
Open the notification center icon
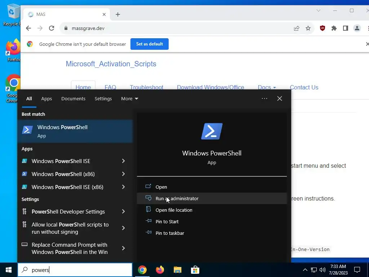(x=357, y=270)
